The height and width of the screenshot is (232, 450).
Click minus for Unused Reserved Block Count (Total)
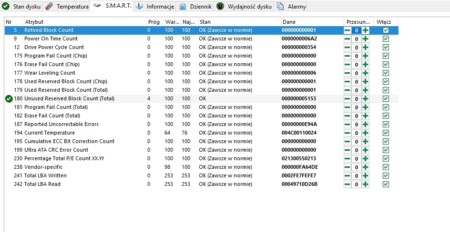pyautogui.click(x=347, y=99)
